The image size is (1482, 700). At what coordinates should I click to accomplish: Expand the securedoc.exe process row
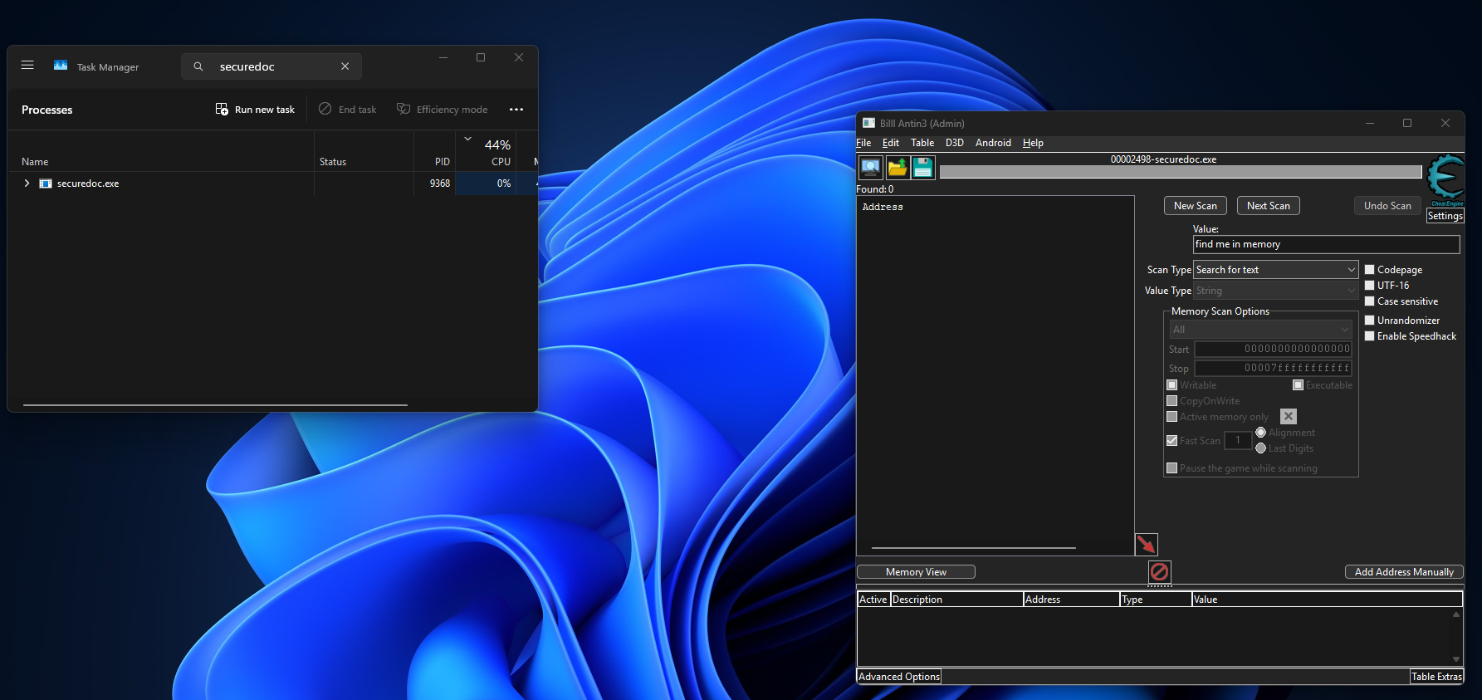click(27, 184)
